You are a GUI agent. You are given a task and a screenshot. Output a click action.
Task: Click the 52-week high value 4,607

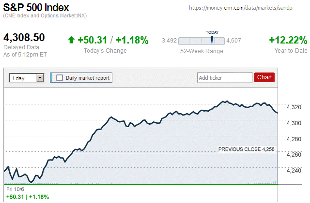pos(234,41)
